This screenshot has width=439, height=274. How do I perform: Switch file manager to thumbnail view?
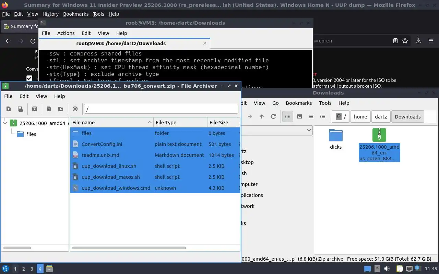[299, 116]
